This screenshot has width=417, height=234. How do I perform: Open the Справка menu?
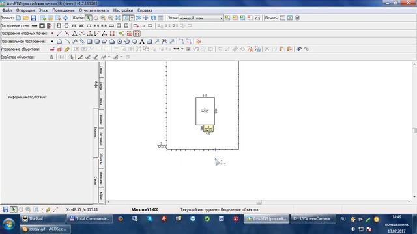click(x=145, y=10)
